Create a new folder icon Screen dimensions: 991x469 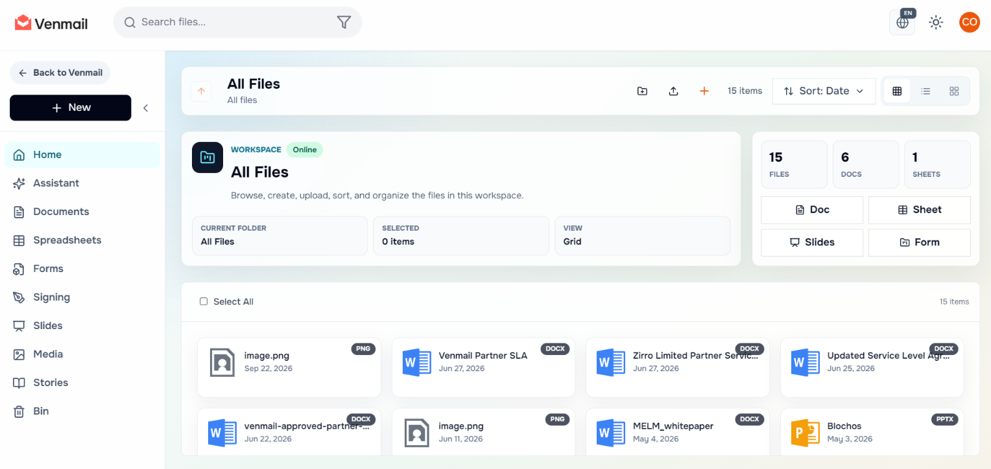tap(642, 91)
